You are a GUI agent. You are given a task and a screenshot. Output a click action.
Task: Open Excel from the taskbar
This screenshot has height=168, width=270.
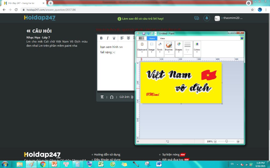[x=101, y=164]
